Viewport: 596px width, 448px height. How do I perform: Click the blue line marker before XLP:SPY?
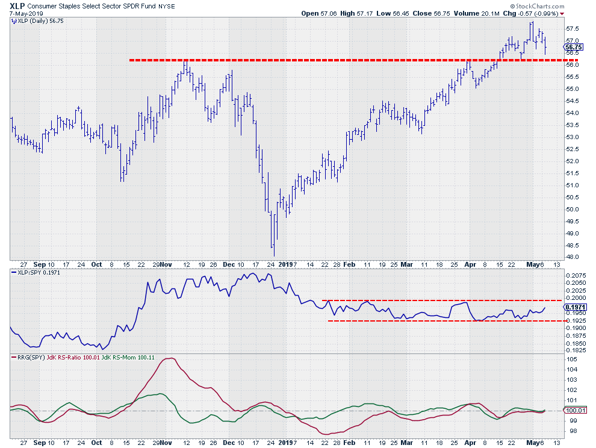pos(14,273)
